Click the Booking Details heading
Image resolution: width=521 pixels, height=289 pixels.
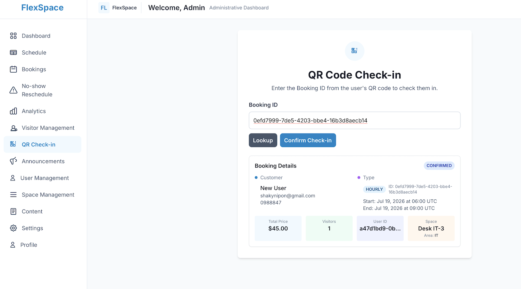tap(275, 166)
